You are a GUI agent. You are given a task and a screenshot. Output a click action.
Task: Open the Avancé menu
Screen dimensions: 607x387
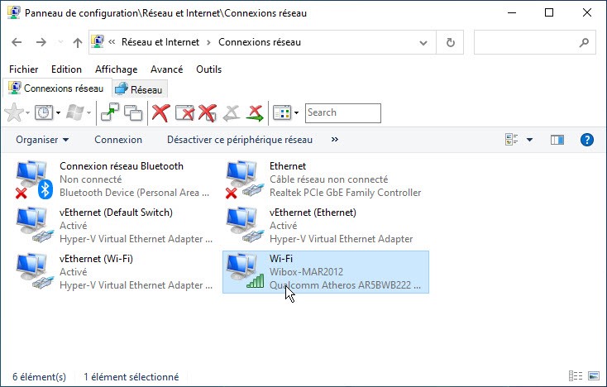[x=166, y=69]
